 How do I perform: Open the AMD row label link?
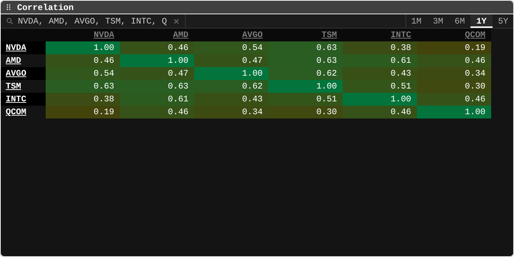tap(14, 60)
